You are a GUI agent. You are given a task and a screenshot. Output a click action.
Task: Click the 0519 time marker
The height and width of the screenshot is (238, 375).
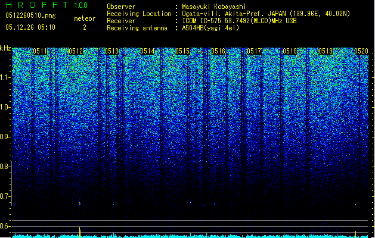(326, 51)
